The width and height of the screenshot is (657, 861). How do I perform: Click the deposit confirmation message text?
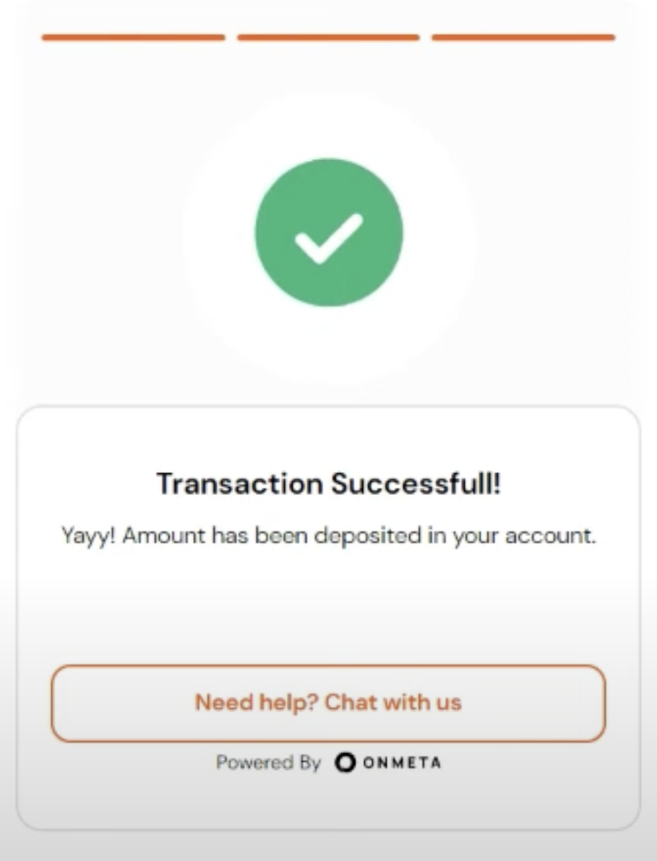328,536
